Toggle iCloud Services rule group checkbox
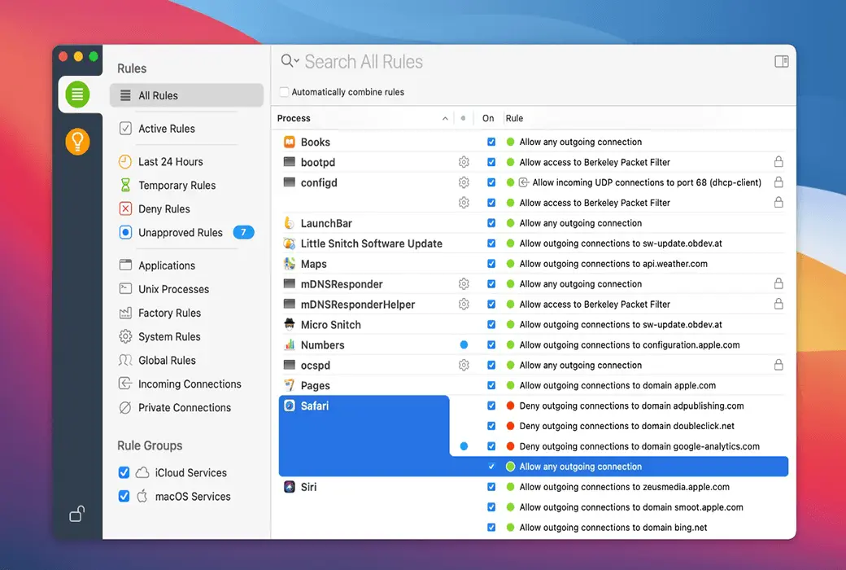The width and height of the screenshot is (846, 570). coord(124,473)
